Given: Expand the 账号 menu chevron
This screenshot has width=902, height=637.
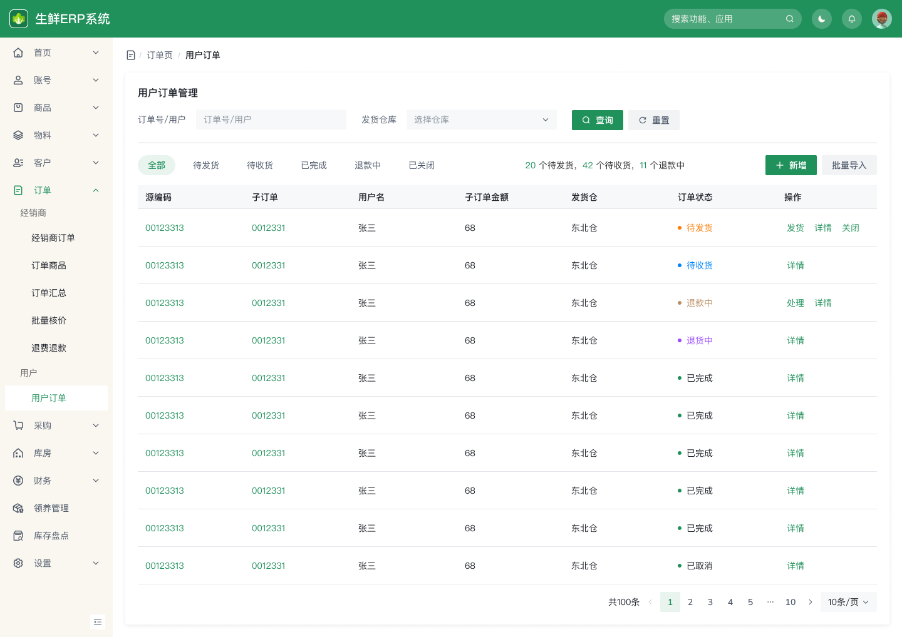Looking at the screenshot, I should 96,80.
